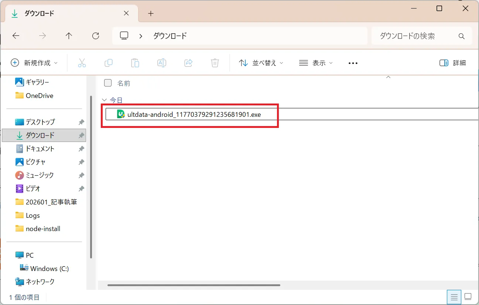The image size is (479, 305).
Task: Open the 詳細 details pane
Action: pyautogui.click(x=452, y=63)
